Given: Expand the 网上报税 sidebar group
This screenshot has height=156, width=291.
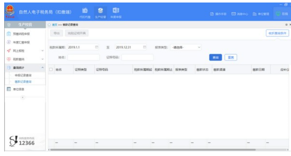Looking at the screenshot, I should 25,51.
